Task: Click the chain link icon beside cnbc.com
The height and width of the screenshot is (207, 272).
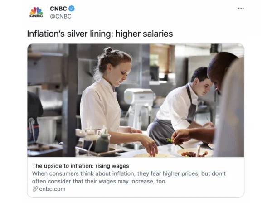Action: pos(35,189)
